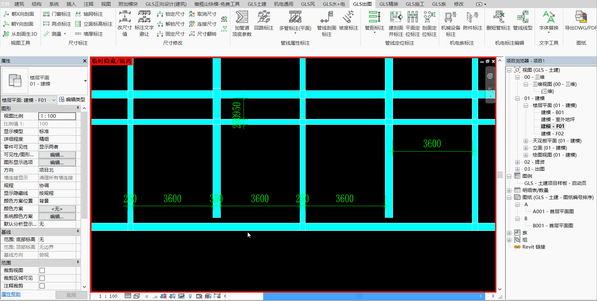The height and width of the screenshot is (301, 597).
Task: Click the 轴网标注 tool
Action: coord(89,14)
